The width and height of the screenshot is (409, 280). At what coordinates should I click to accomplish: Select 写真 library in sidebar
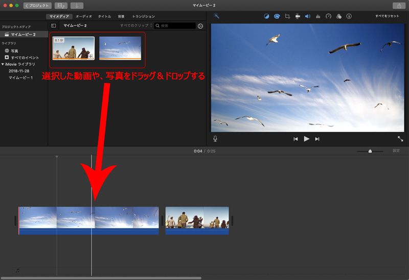pos(15,51)
